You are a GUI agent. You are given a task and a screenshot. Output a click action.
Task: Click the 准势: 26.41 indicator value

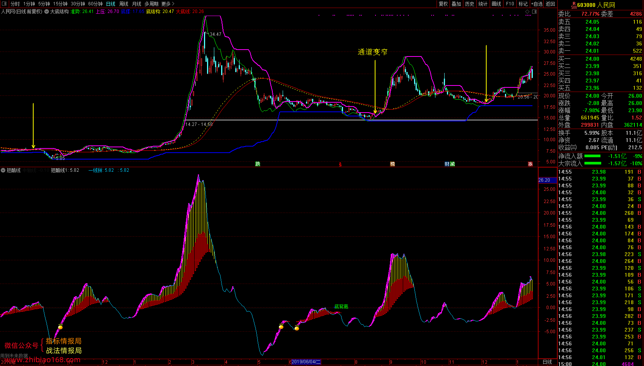82,11
